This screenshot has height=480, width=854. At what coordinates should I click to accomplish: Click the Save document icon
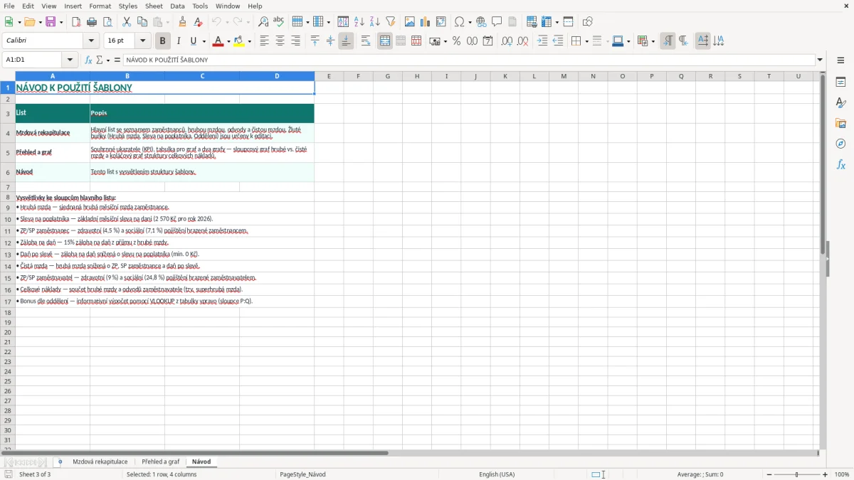[x=51, y=22]
